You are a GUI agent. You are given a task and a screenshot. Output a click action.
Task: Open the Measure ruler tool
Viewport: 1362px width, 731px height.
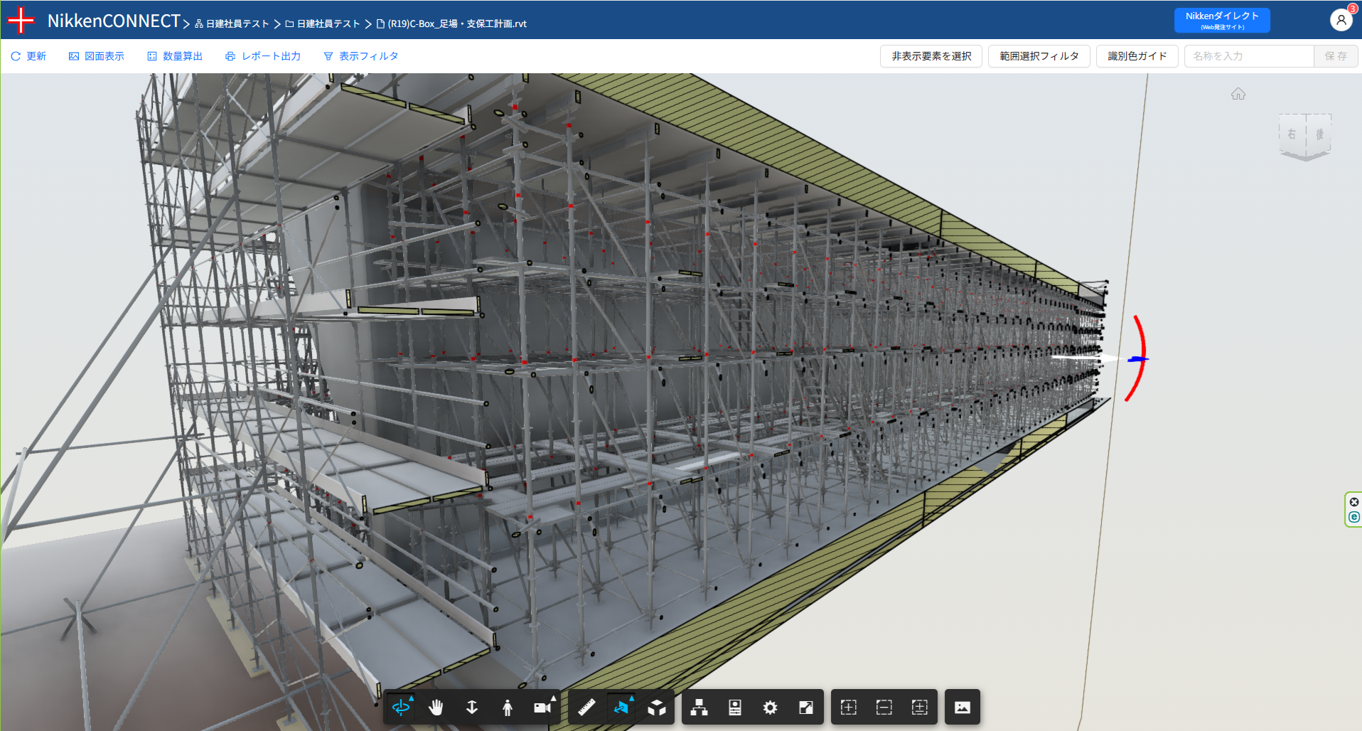click(x=586, y=707)
